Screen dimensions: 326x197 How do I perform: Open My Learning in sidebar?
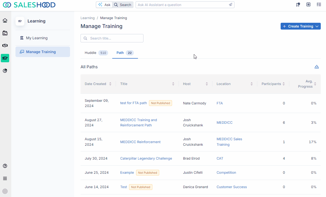coord(43,38)
